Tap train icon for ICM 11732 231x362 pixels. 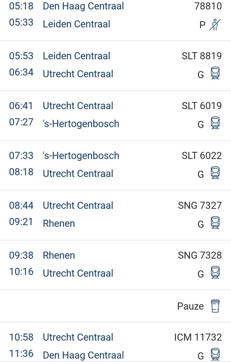(x=215, y=354)
